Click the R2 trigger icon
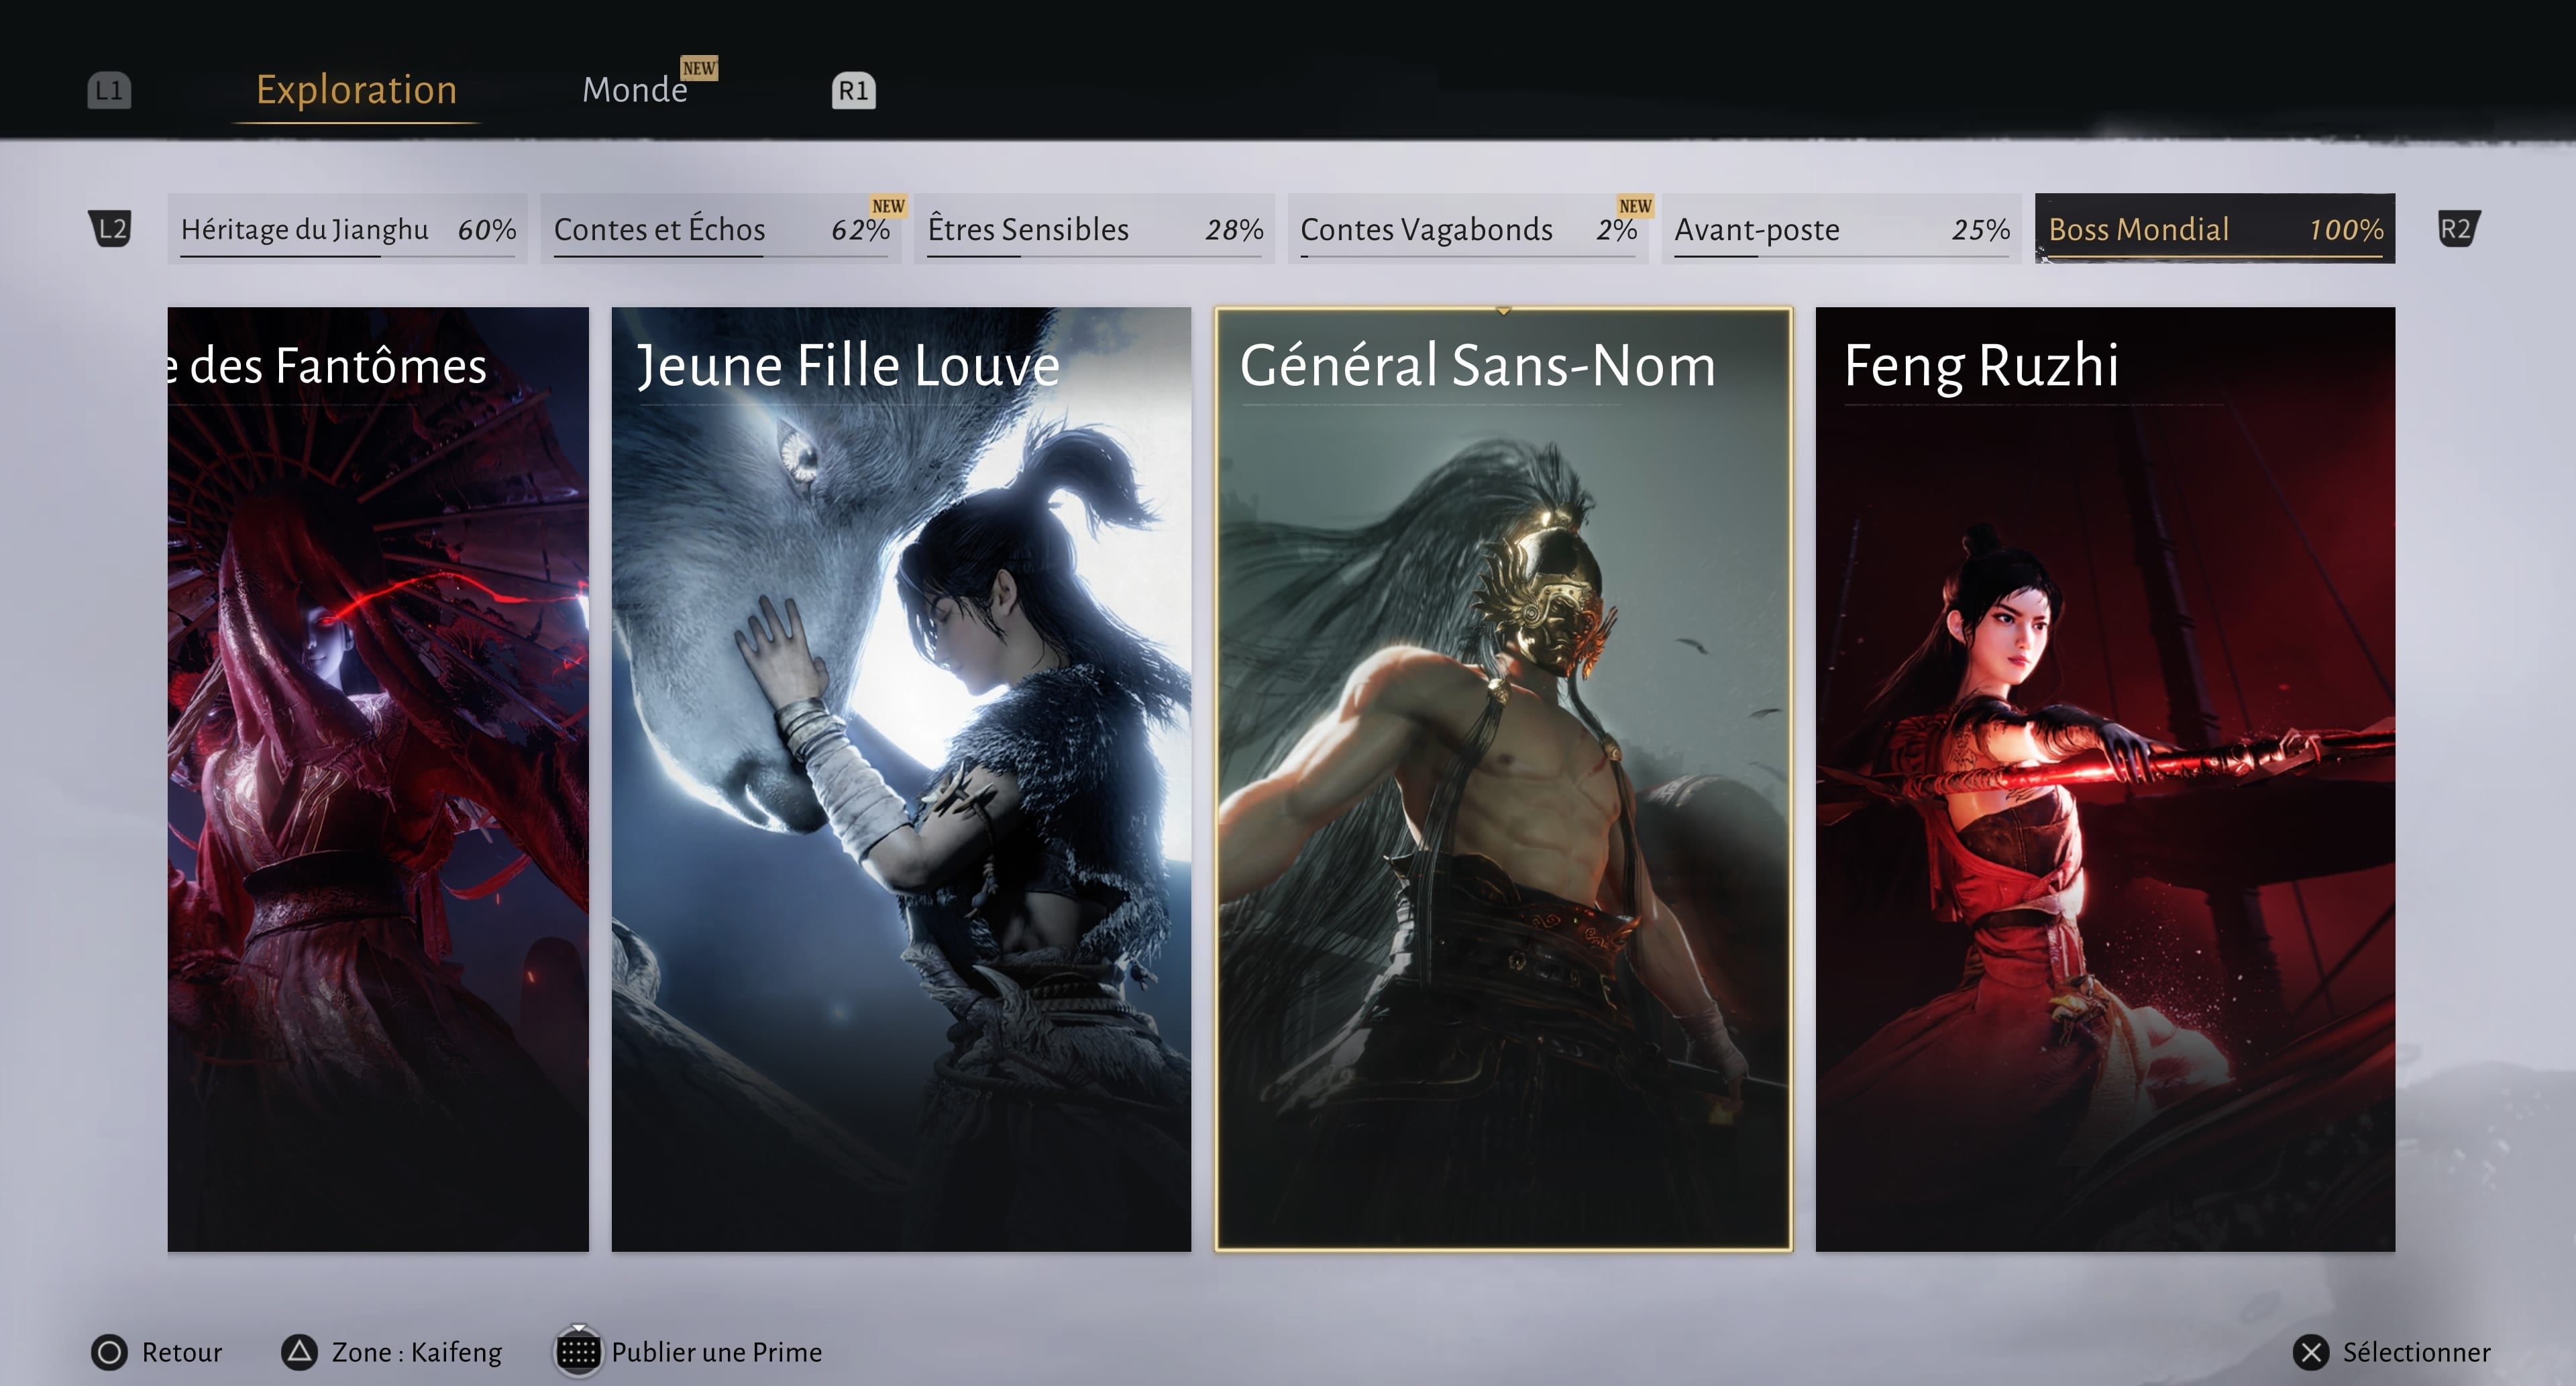2576x1386 pixels. coord(2459,229)
